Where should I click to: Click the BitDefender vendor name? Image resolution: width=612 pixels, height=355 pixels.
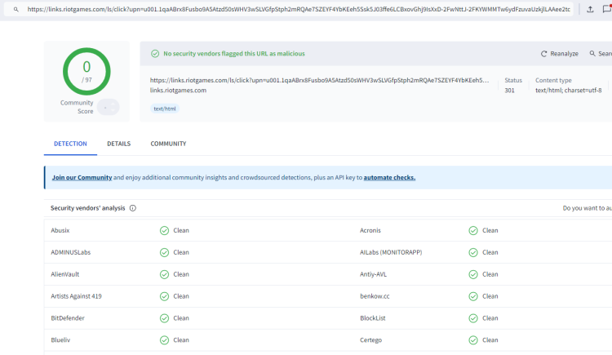[68, 318]
